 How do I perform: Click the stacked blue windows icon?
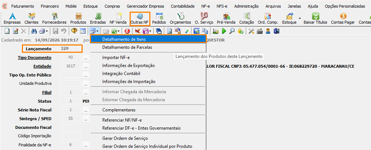coord(159,31)
